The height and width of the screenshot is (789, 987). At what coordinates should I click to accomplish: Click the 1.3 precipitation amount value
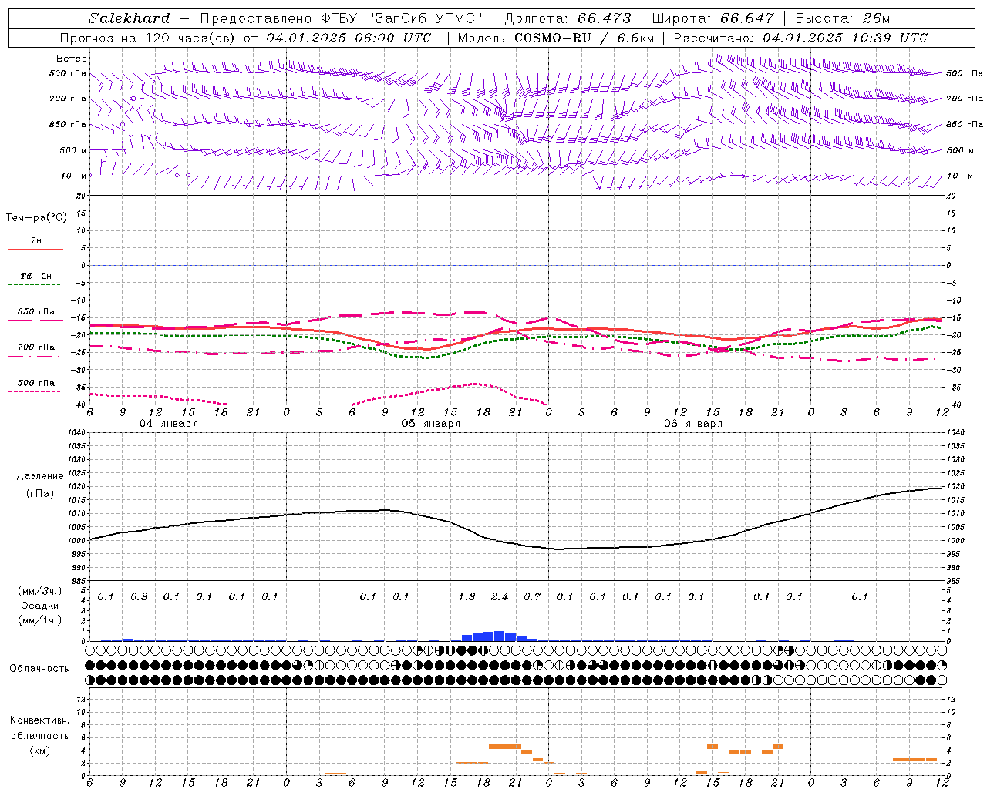(x=467, y=596)
